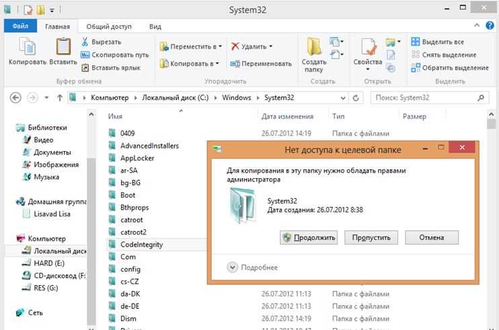The image size is (499, 330).
Task: Click the Back navigation arrow
Action: coord(15,97)
